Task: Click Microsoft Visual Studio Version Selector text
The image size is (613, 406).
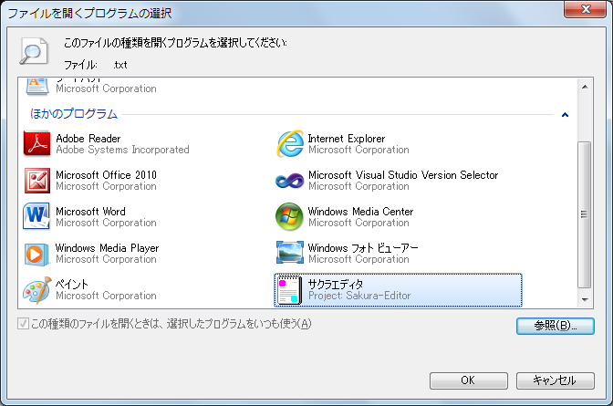Action: [x=403, y=175]
